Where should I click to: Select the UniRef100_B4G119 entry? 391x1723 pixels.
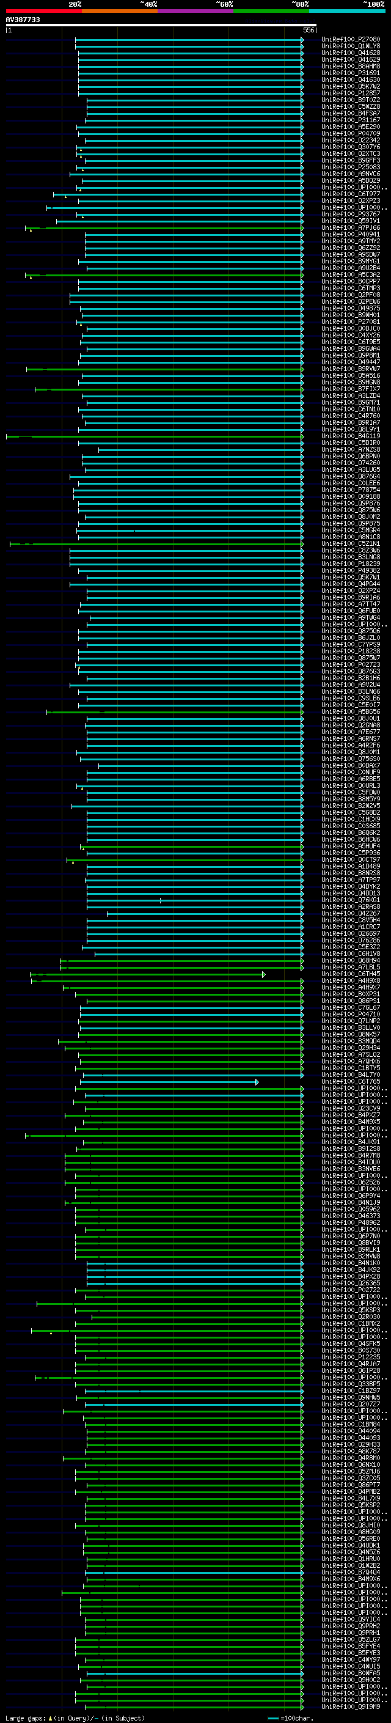pos(351,436)
